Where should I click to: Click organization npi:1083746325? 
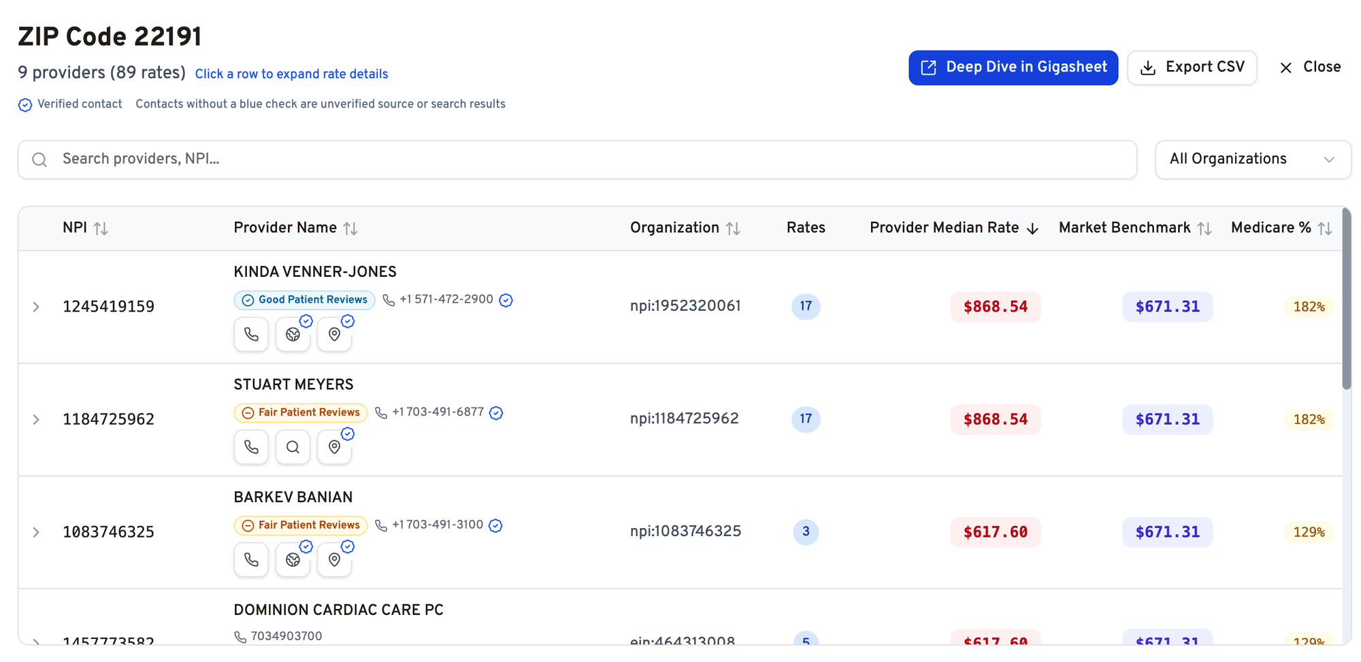click(685, 531)
